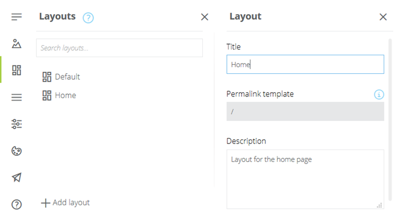
Task: Close the Layout details panel
Action: click(383, 17)
